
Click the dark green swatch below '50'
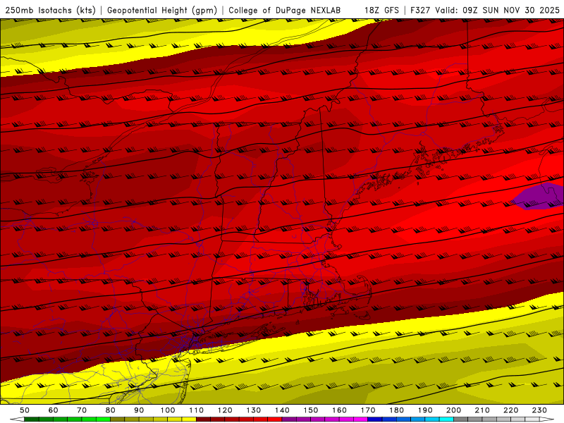(32, 419)
